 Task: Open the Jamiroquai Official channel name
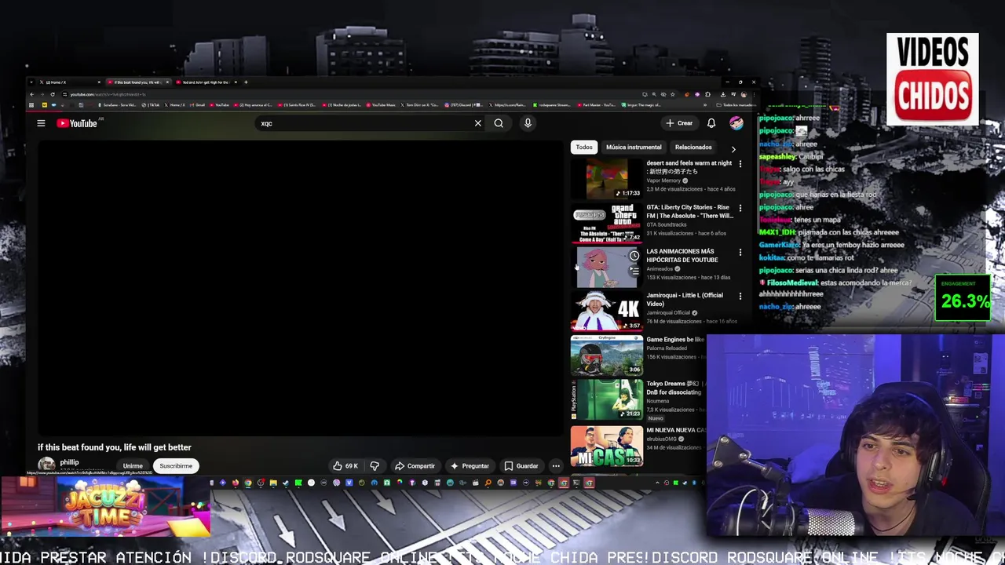[667, 313]
